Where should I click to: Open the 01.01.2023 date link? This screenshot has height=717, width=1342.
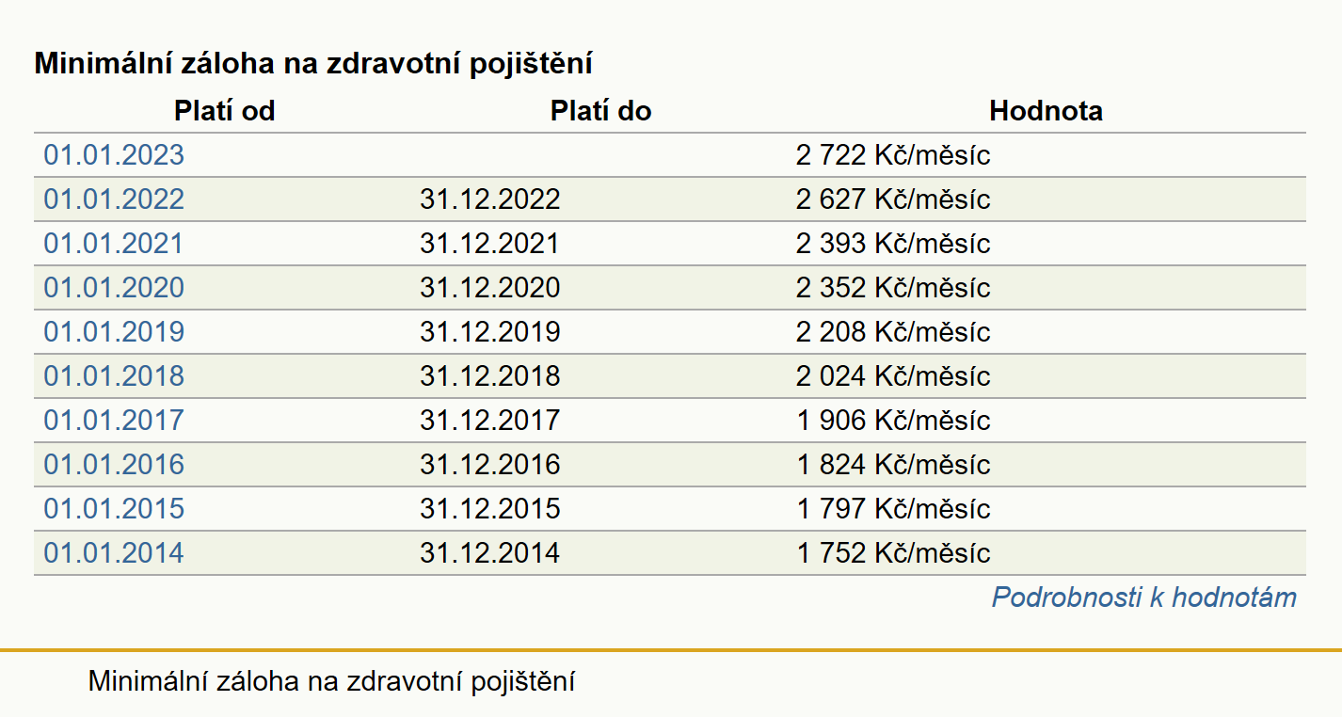114,155
